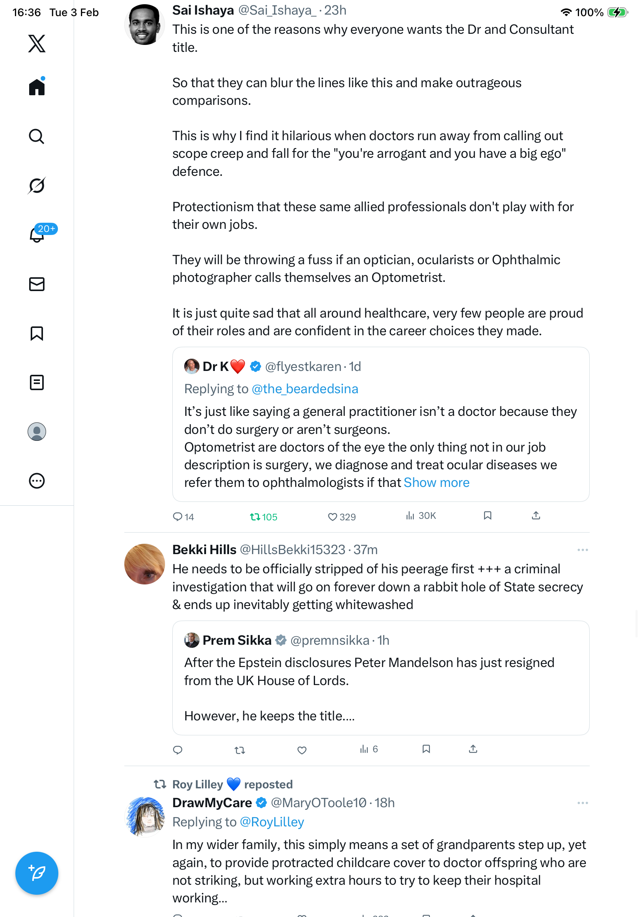Expand Dr K's quoted post with Show more
This screenshot has width=640, height=917.
click(437, 482)
